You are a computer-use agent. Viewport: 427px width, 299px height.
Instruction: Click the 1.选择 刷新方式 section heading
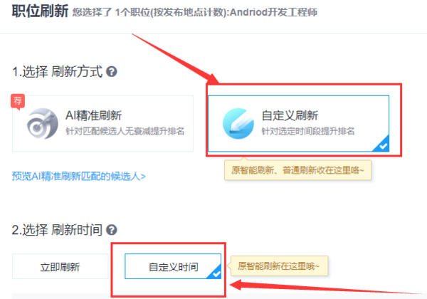pos(57,72)
